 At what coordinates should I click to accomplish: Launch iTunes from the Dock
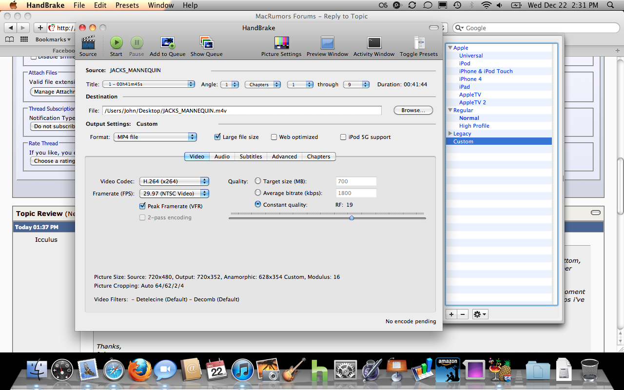(243, 370)
